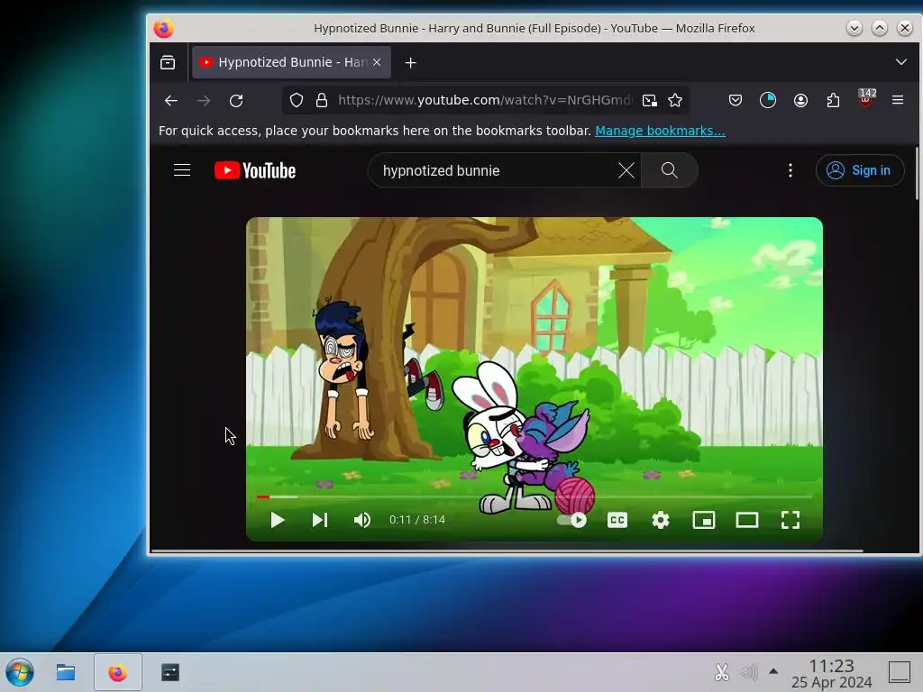Open the terminal-like taskbar app
This screenshot has height=692, width=923.
[x=170, y=672]
